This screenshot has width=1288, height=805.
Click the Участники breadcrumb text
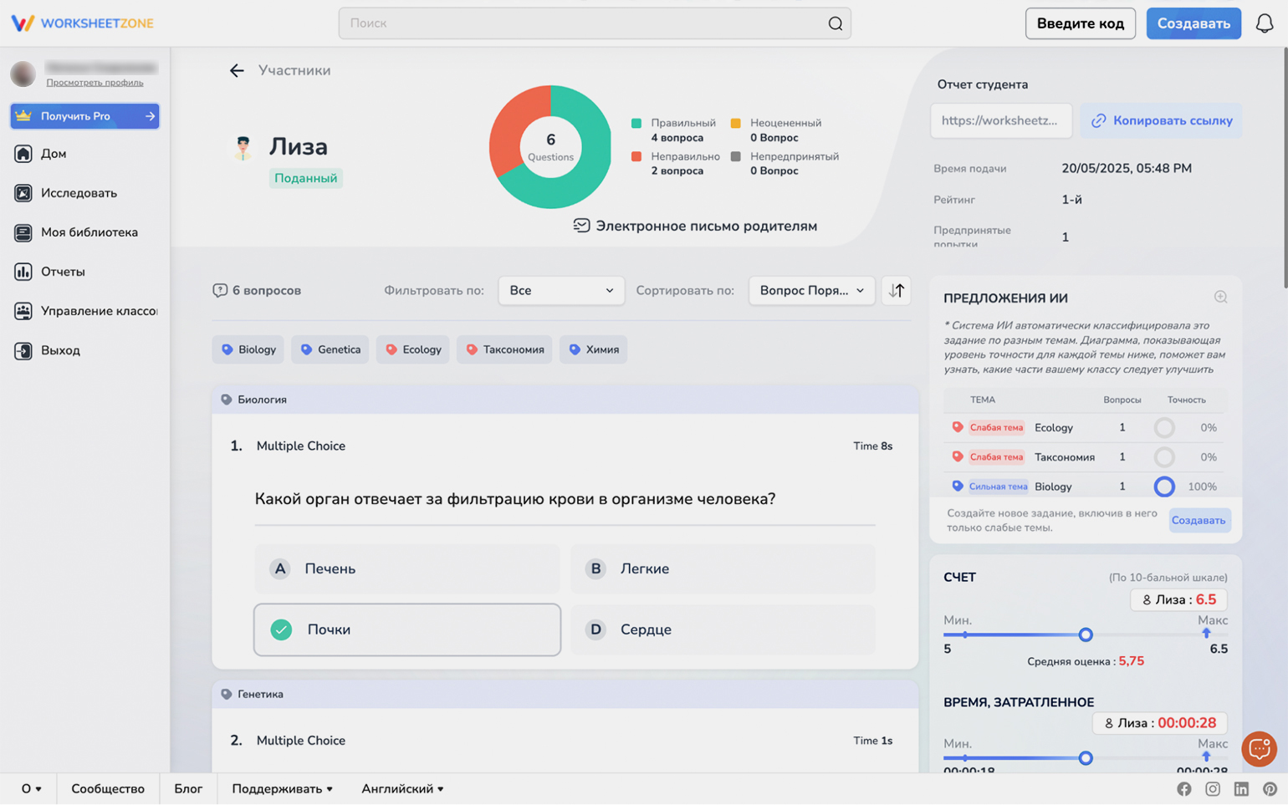tap(294, 71)
